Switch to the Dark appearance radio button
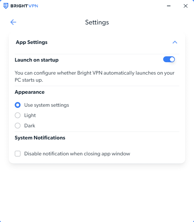Image resolution: width=194 pixels, height=222 pixels. pyautogui.click(x=18, y=126)
